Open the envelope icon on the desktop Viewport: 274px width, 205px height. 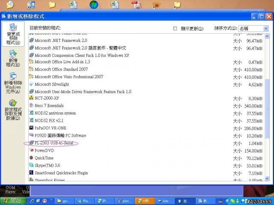[10, 5]
